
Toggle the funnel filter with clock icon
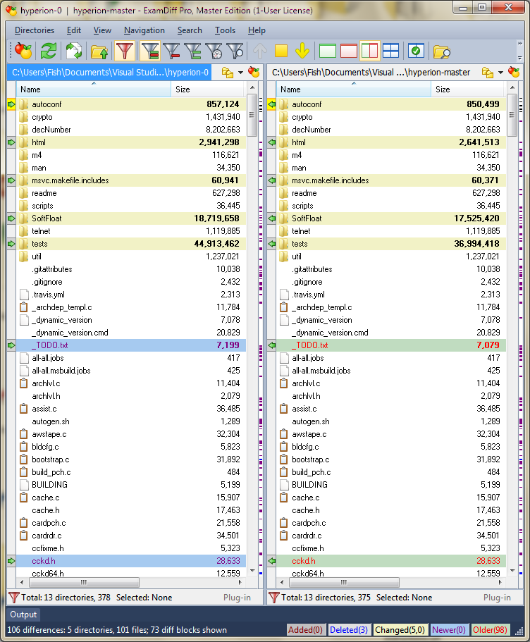[x=214, y=51]
